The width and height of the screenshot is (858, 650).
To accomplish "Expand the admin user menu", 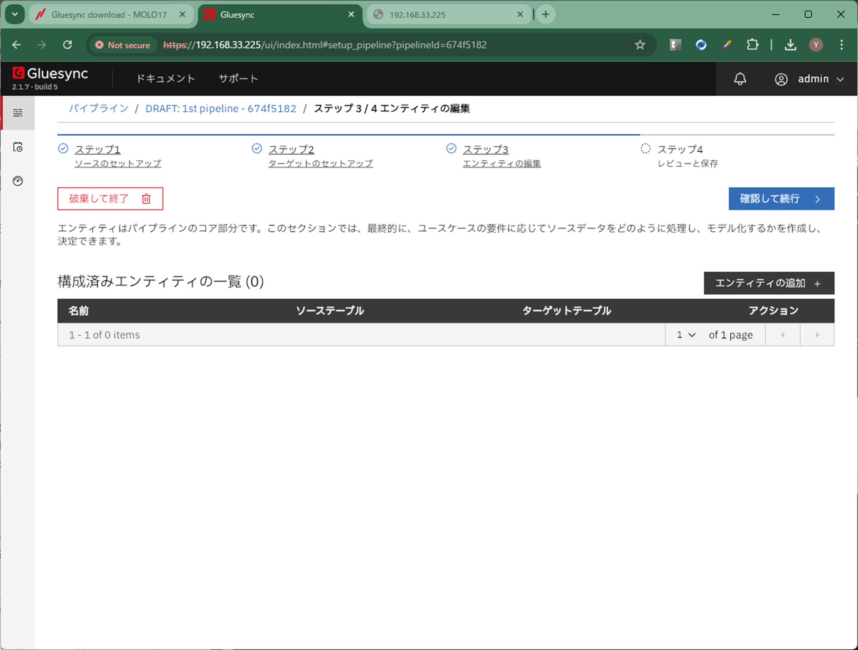I will pyautogui.click(x=810, y=79).
